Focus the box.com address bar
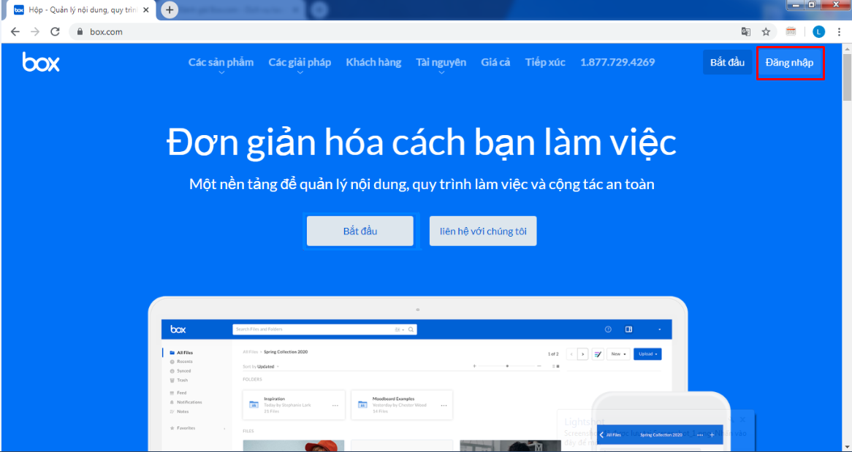This screenshot has width=852, height=452. click(402, 31)
